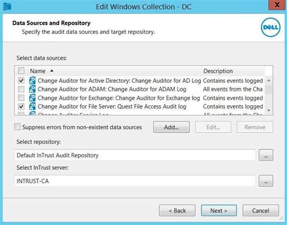
Task: Enable Suppress errors from non-existent data sources
Action: pos(18,127)
